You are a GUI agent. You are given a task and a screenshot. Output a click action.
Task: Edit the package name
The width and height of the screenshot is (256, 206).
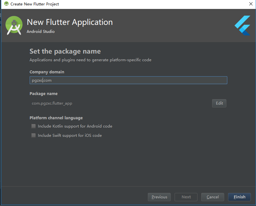pos(219,103)
